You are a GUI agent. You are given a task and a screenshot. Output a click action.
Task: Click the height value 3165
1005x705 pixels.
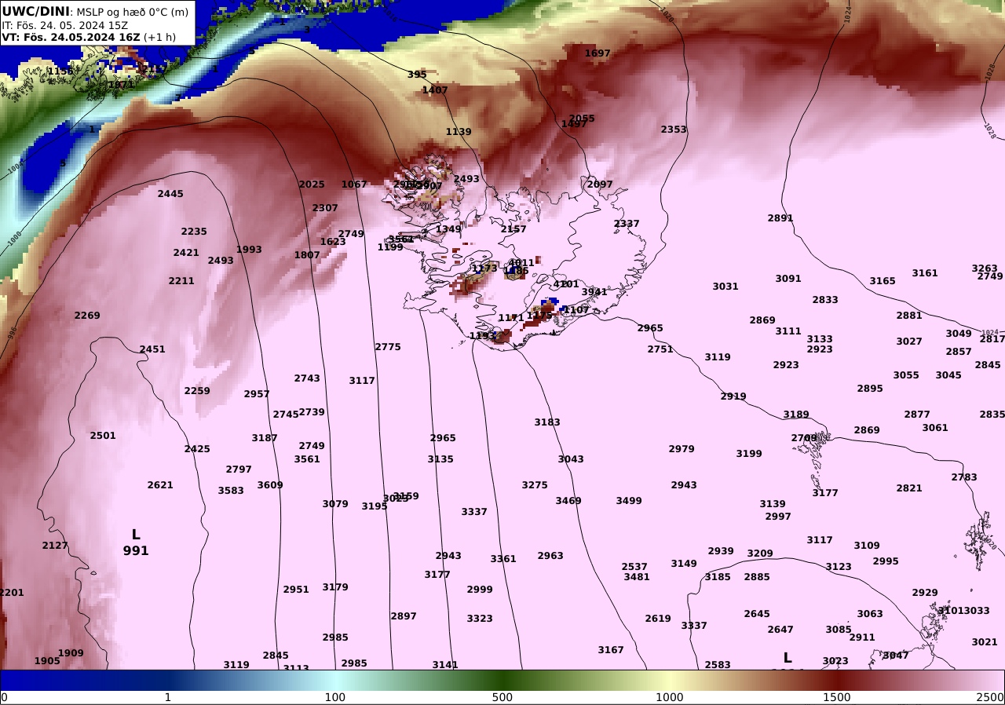(x=883, y=281)
